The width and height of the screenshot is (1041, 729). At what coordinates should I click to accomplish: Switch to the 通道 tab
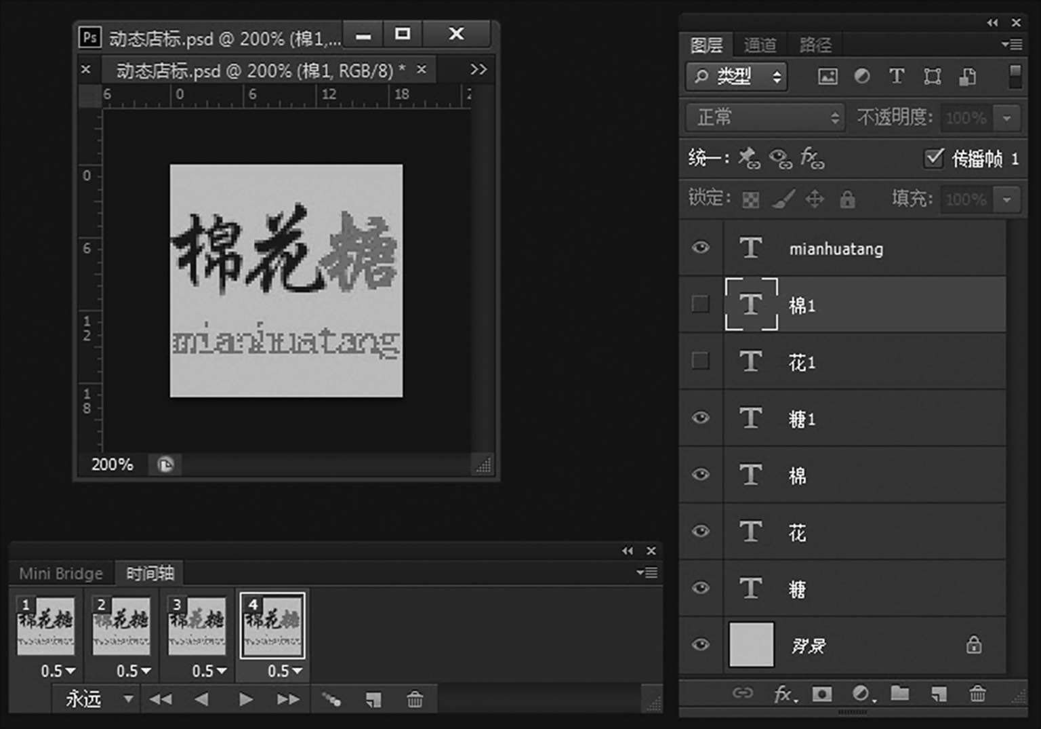760,45
